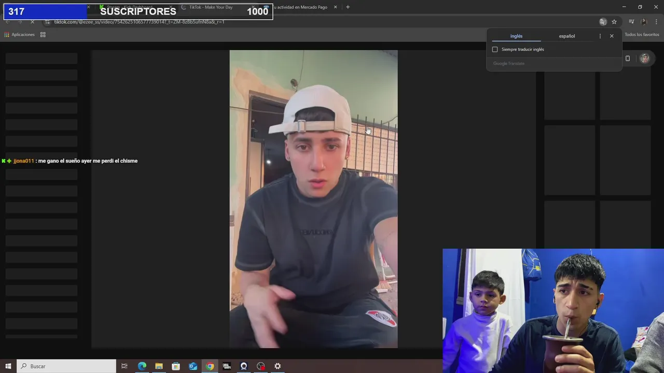Open Call of Duty from taskbar
Screen dimensions: 664x373
click(227, 366)
